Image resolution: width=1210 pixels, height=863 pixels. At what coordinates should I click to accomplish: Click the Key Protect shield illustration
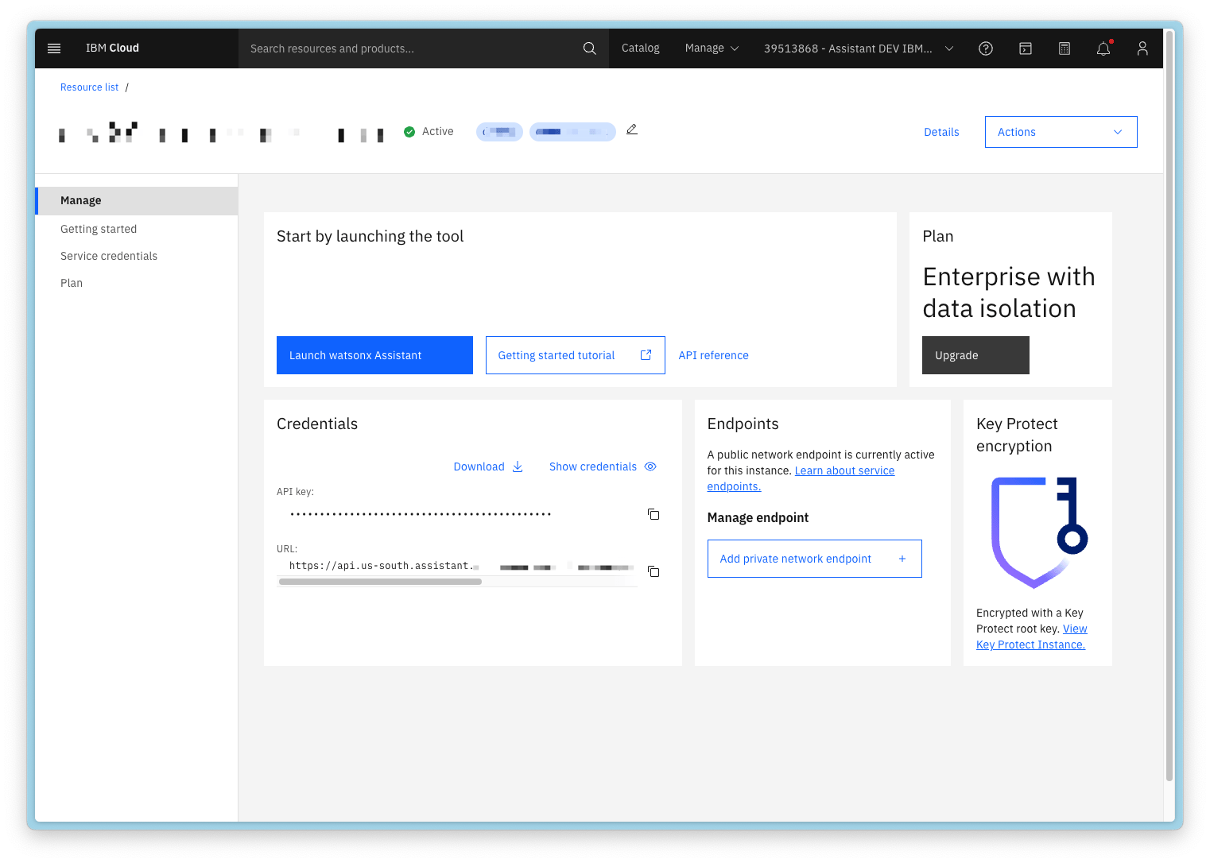[x=1039, y=532]
